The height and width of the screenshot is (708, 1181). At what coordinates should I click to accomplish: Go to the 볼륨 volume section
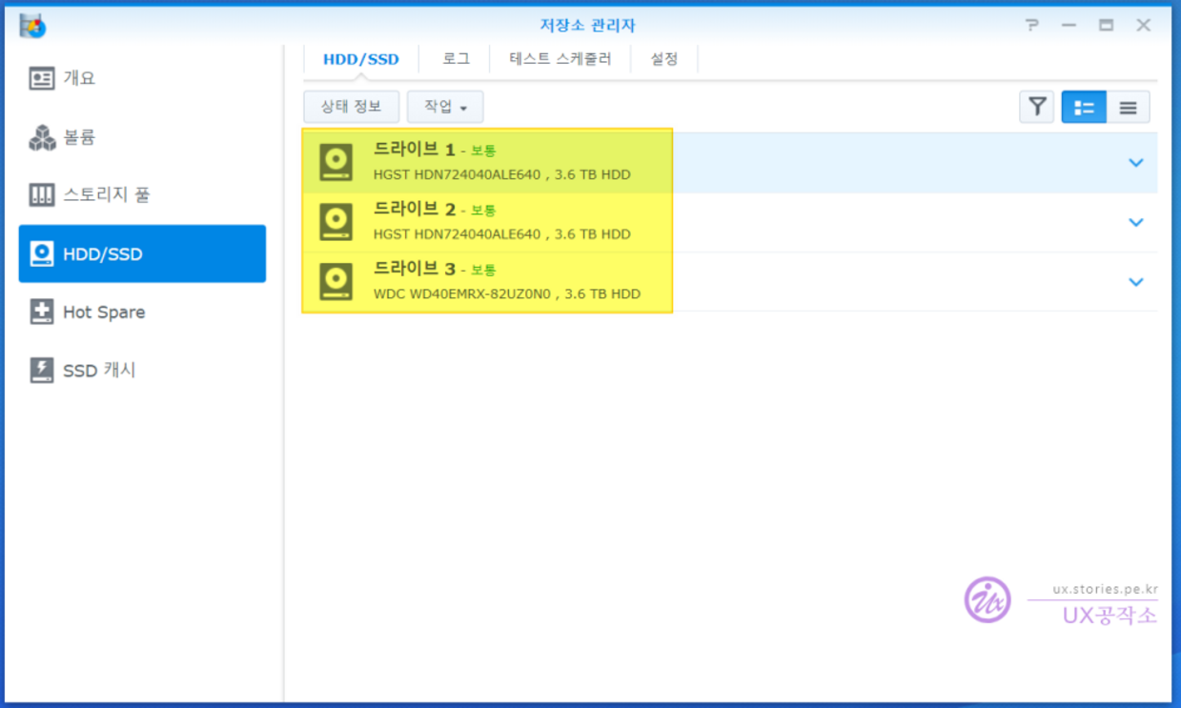(x=78, y=137)
